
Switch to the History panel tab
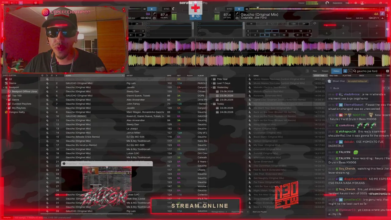click(x=336, y=71)
